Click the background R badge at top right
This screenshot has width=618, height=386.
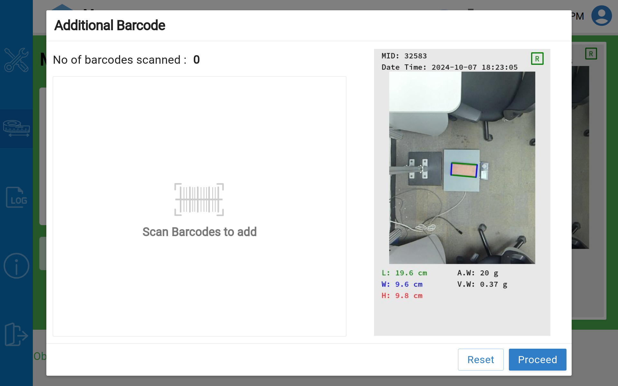[591, 54]
